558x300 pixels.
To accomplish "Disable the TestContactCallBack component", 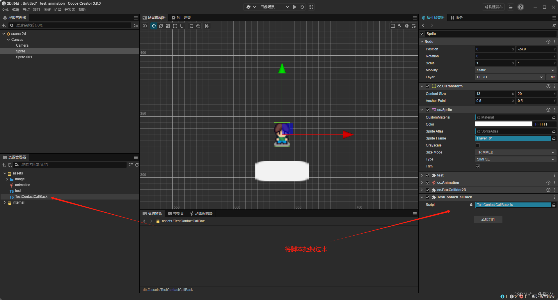I will tap(428, 197).
